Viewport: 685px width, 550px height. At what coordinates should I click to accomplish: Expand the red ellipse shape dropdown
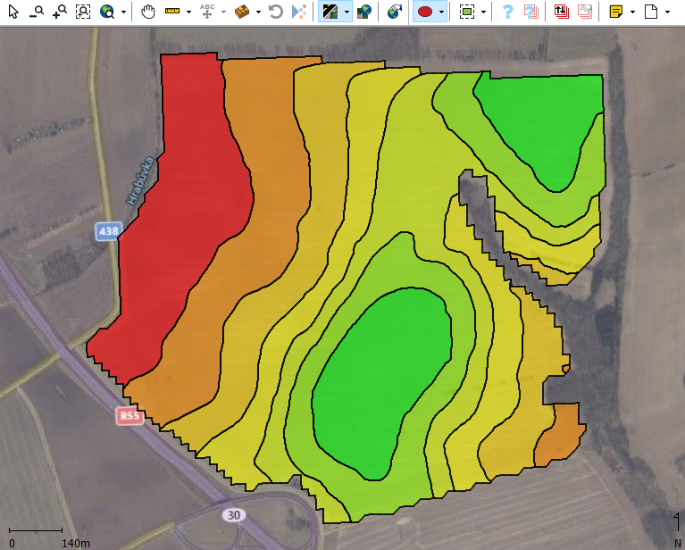tap(442, 12)
